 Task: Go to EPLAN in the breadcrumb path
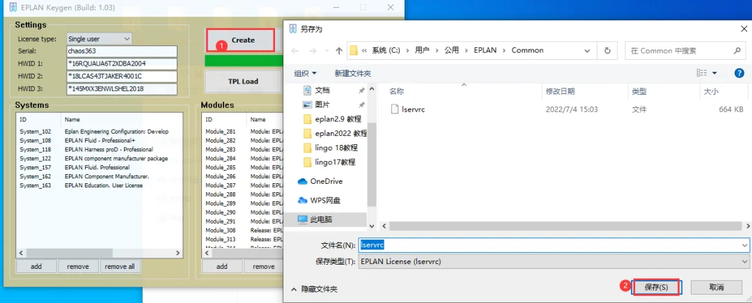pos(486,50)
